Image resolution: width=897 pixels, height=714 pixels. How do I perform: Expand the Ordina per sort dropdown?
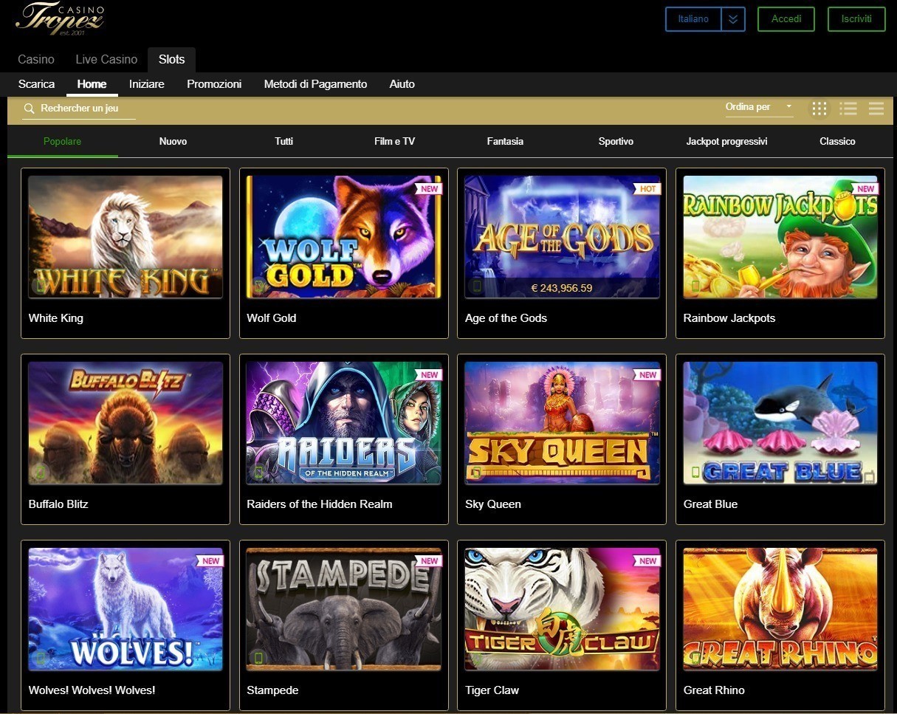click(x=759, y=108)
